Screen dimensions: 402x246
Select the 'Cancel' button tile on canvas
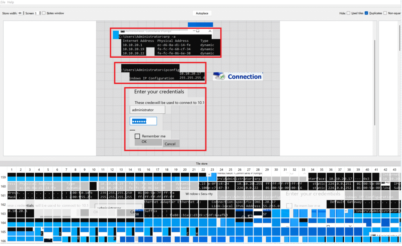(x=170, y=144)
